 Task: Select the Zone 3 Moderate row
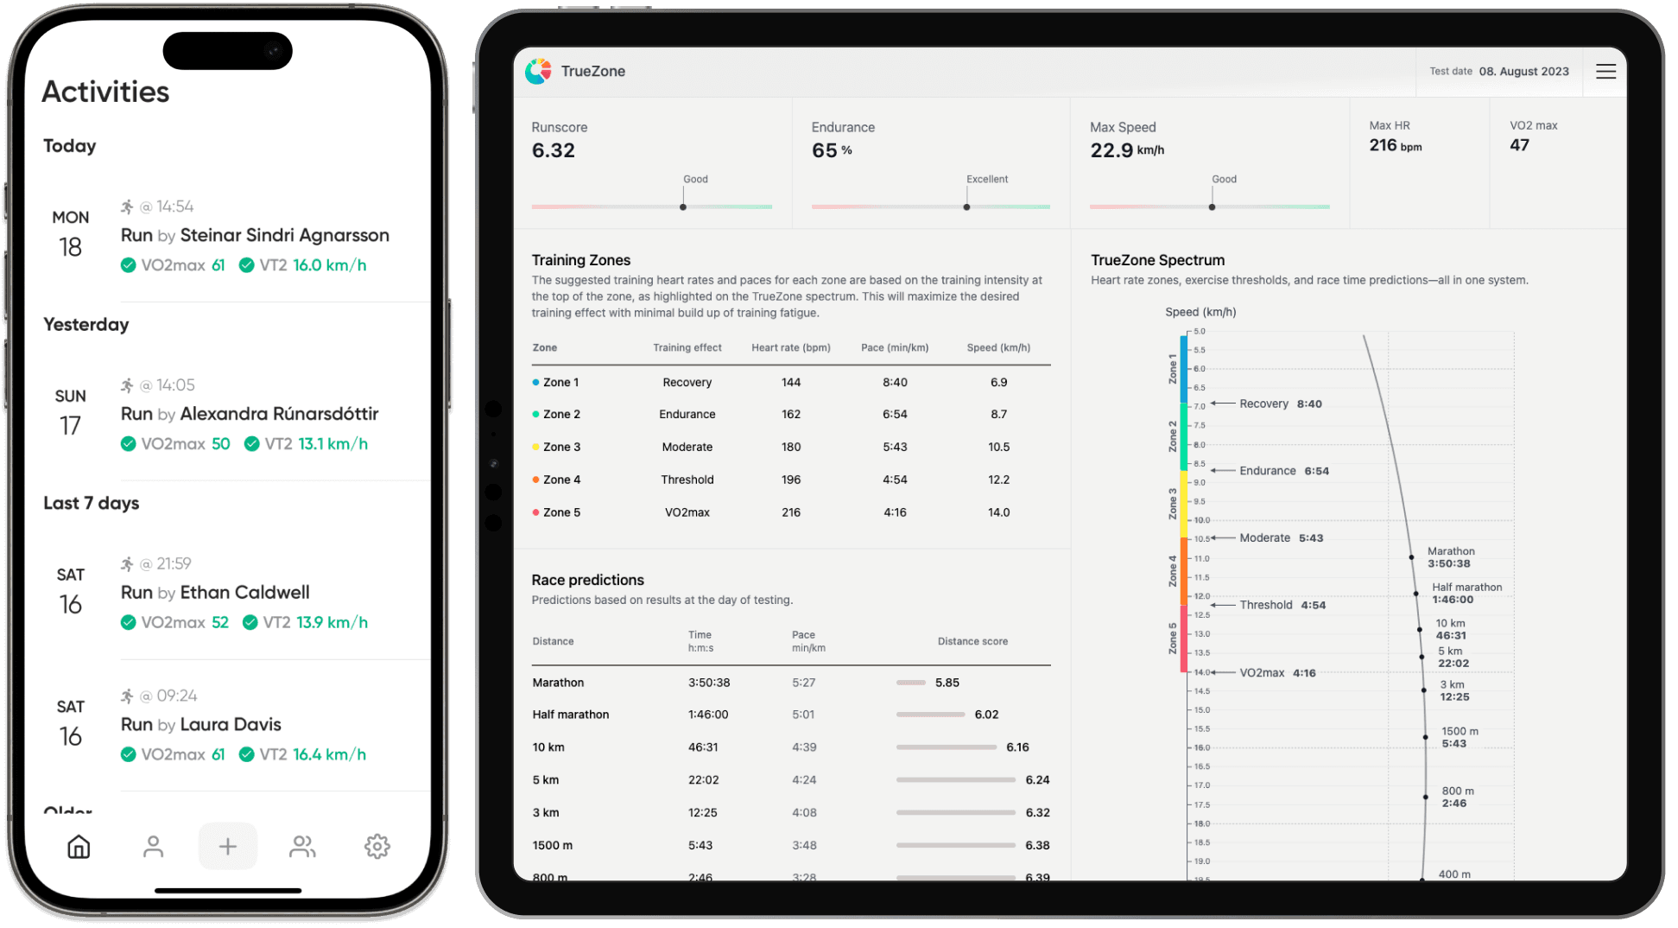(x=791, y=448)
